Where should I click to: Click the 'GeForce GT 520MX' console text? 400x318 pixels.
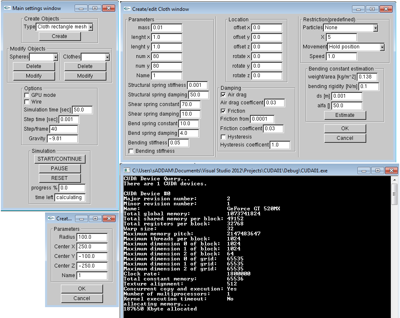tap(254, 209)
